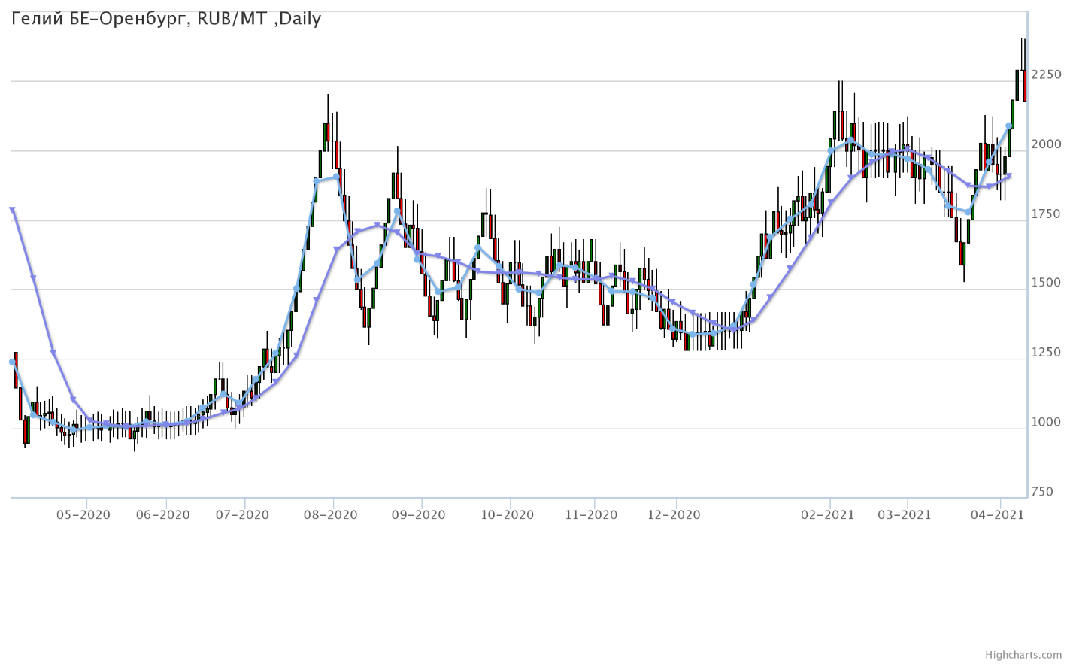Click the 03-2021 date axis label
Viewport: 1073px width, 664px height.
(905, 515)
